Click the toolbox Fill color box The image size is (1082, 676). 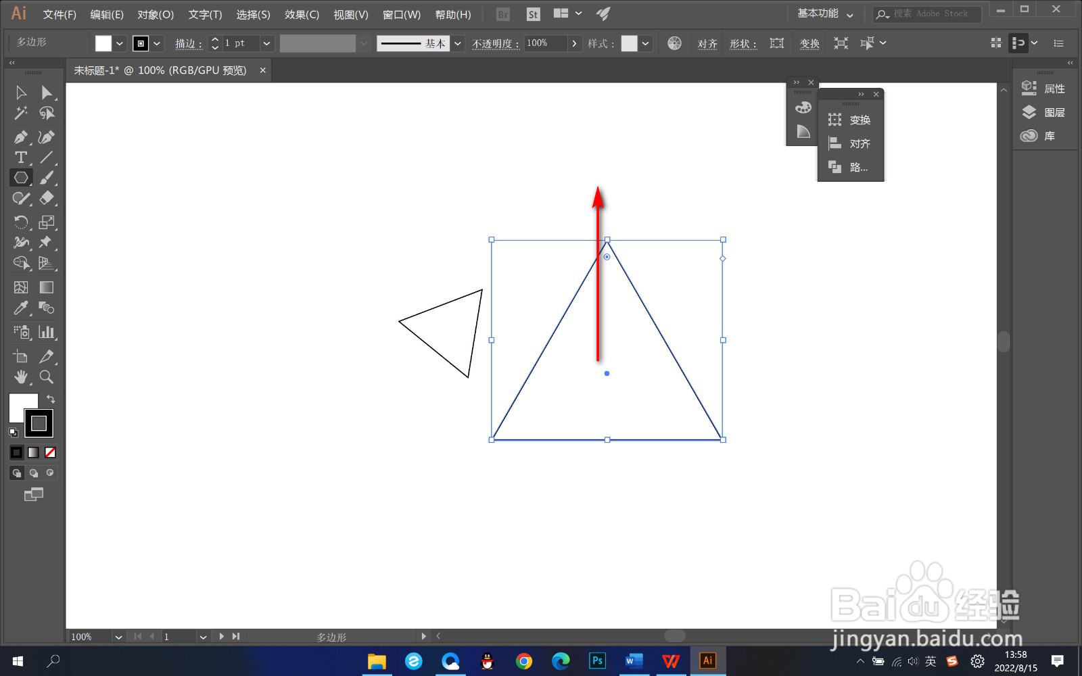coord(18,403)
